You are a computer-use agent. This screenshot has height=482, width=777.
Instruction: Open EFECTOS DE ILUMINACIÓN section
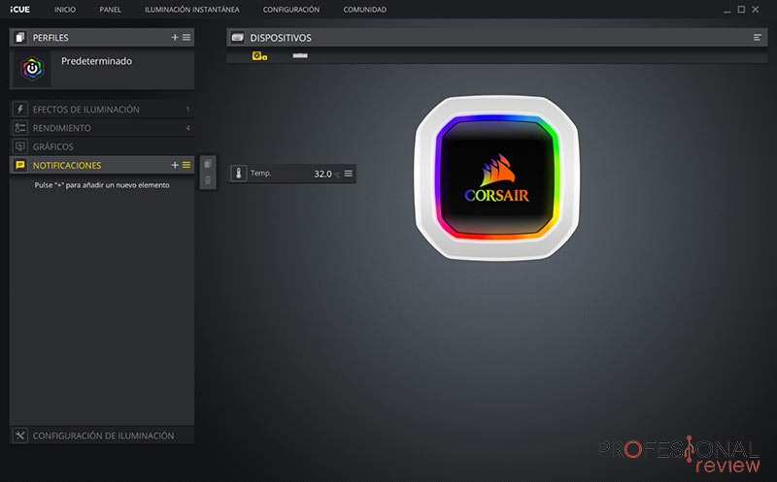tap(102, 110)
